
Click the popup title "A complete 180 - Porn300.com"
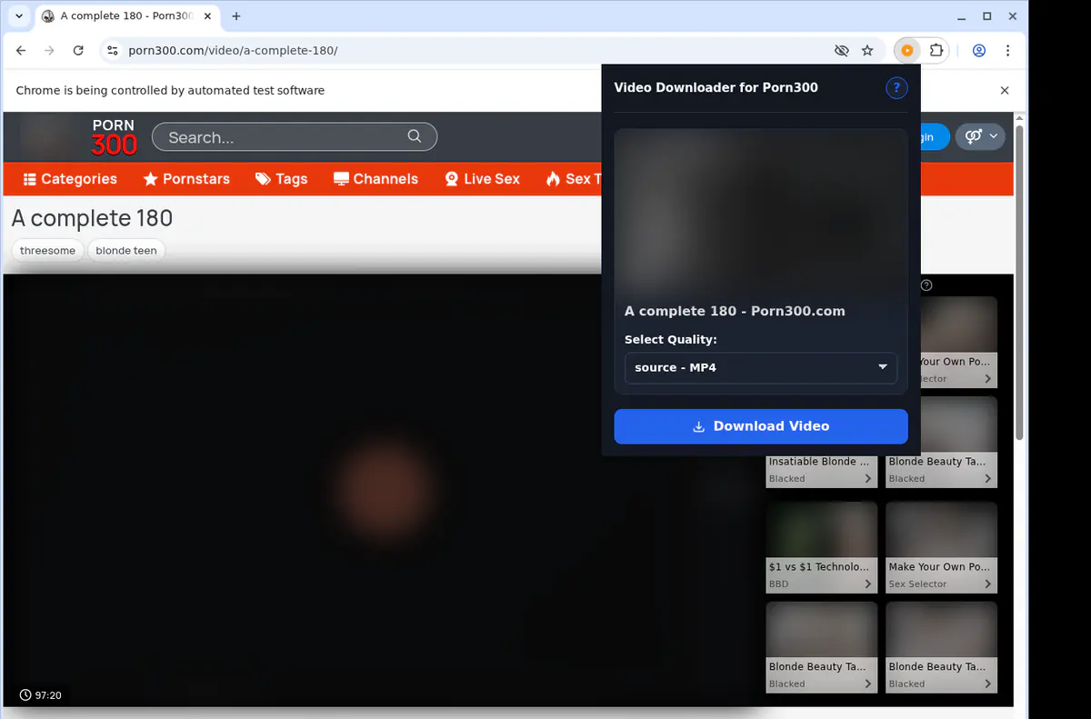coord(735,311)
